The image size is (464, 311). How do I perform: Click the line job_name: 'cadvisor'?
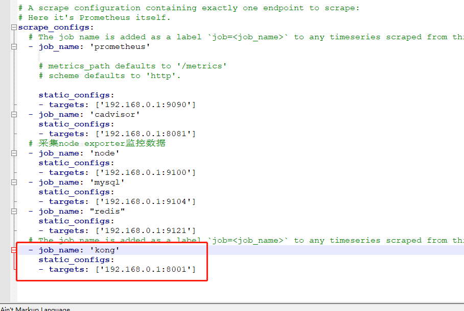pyautogui.click(x=84, y=115)
